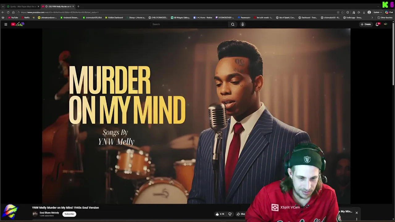The image size is (395, 222).
Task: Open the browser profile avatar
Action: 369,12
